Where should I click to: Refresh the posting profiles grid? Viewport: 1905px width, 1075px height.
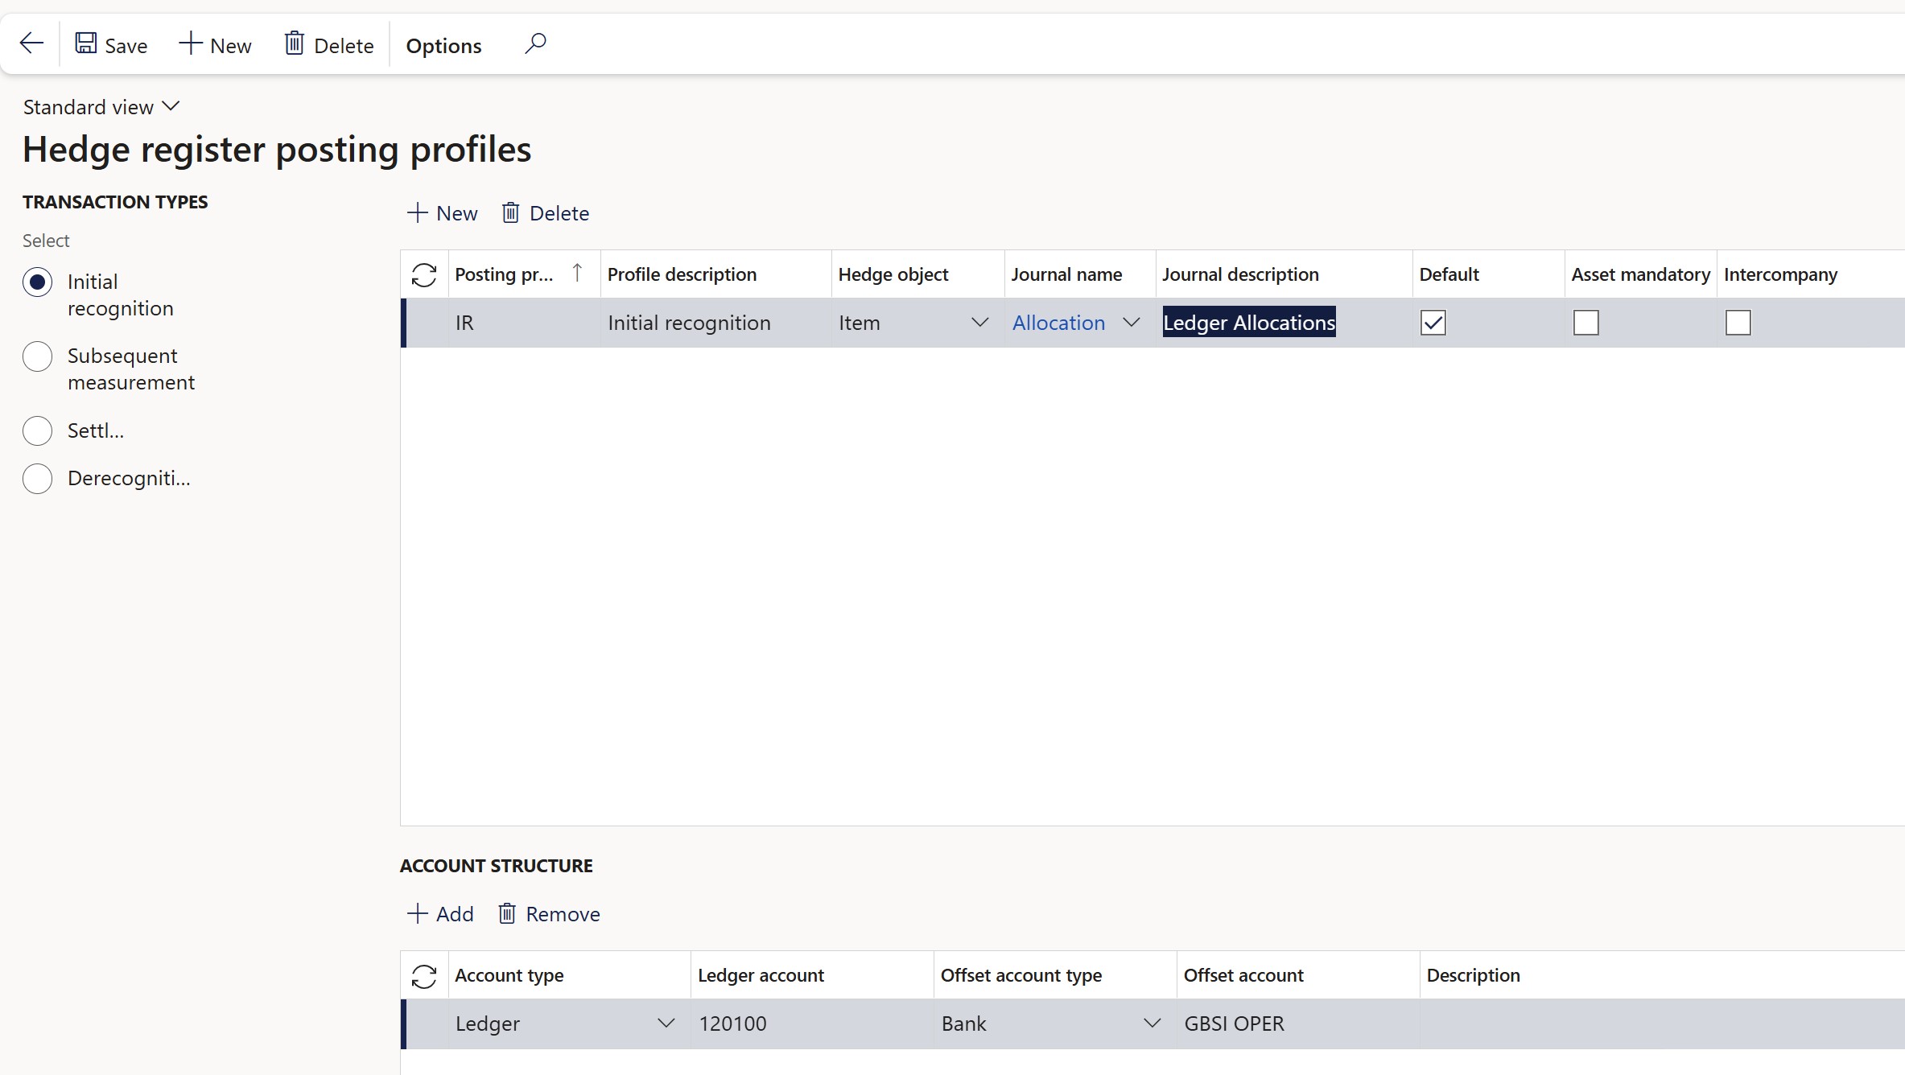tap(424, 275)
